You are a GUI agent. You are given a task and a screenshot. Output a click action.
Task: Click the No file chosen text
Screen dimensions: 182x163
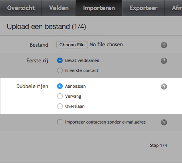(106, 45)
